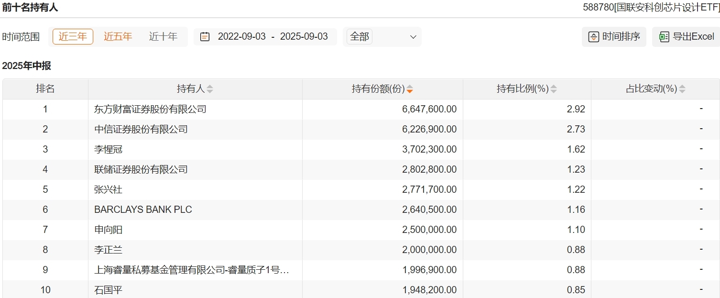The image size is (720, 298).
Task: Click the holding ratio 1.22
Action: (x=576, y=189)
